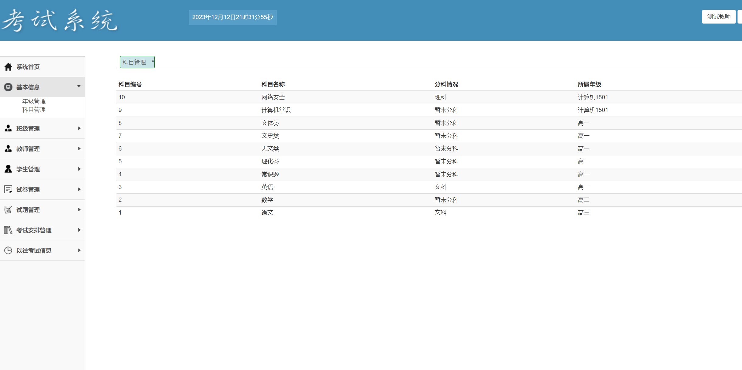Click subject number 10 cell
Viewport: 742px width, 370px height.
coord(122,97)
